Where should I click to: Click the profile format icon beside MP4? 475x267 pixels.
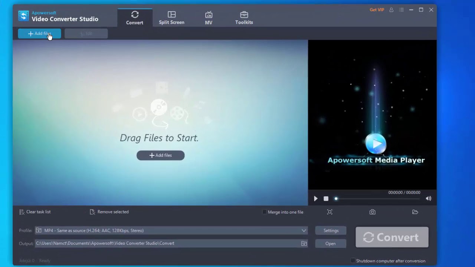pos(39,231)
